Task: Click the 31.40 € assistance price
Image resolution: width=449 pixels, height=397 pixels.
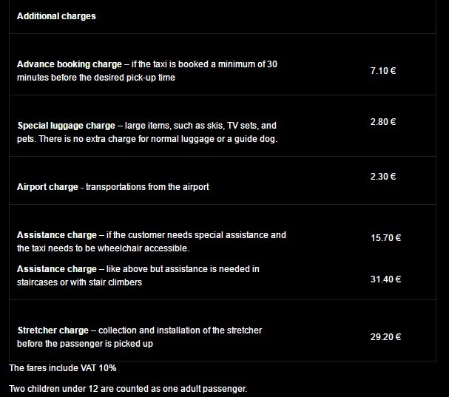Action: click(x=385, y=279)
